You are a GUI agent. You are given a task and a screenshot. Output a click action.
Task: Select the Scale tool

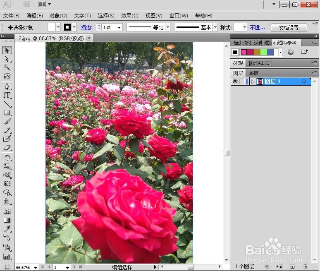pos(7,166)
